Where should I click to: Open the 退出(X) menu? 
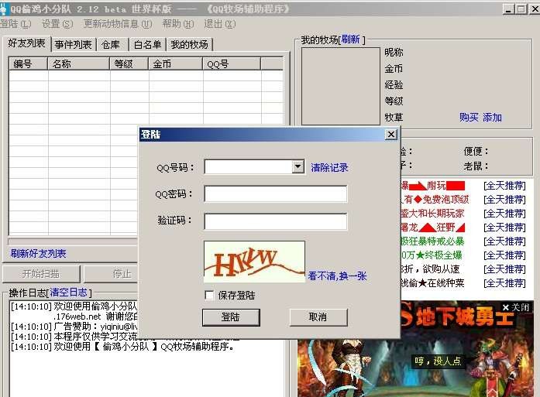tap(220, 24)
